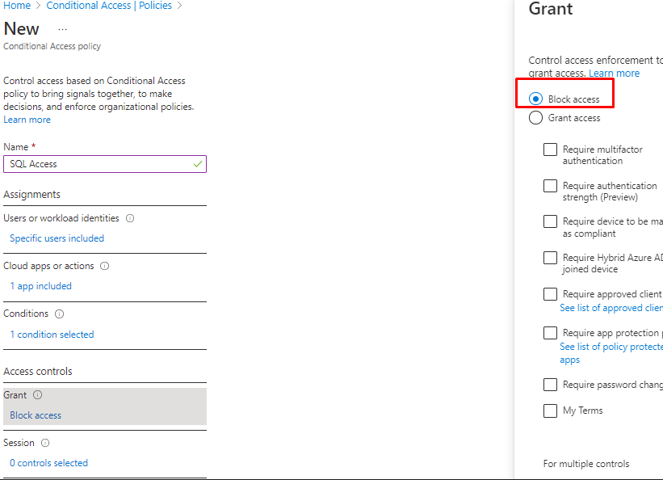Click info icon beside Grant label
Screen dimensions: 663x480
click(38, 395)
